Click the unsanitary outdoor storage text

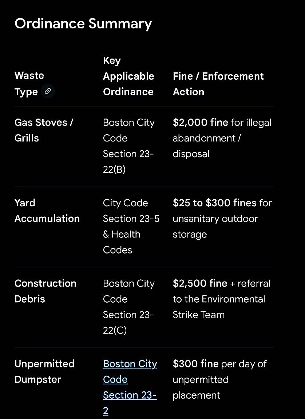(215, 226)
